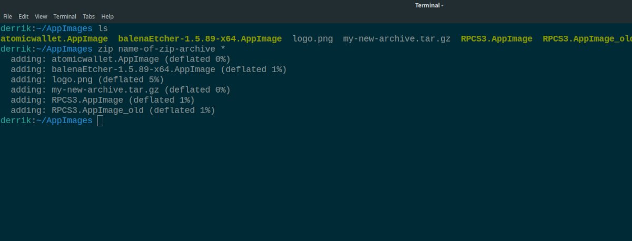This screenshot has height=241, width=632.
Task: Click the 'adding: my-new-archive.tar.gz' output line
Action: point(120,90)
